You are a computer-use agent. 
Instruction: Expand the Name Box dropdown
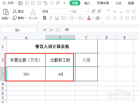(x=36, y=30)
